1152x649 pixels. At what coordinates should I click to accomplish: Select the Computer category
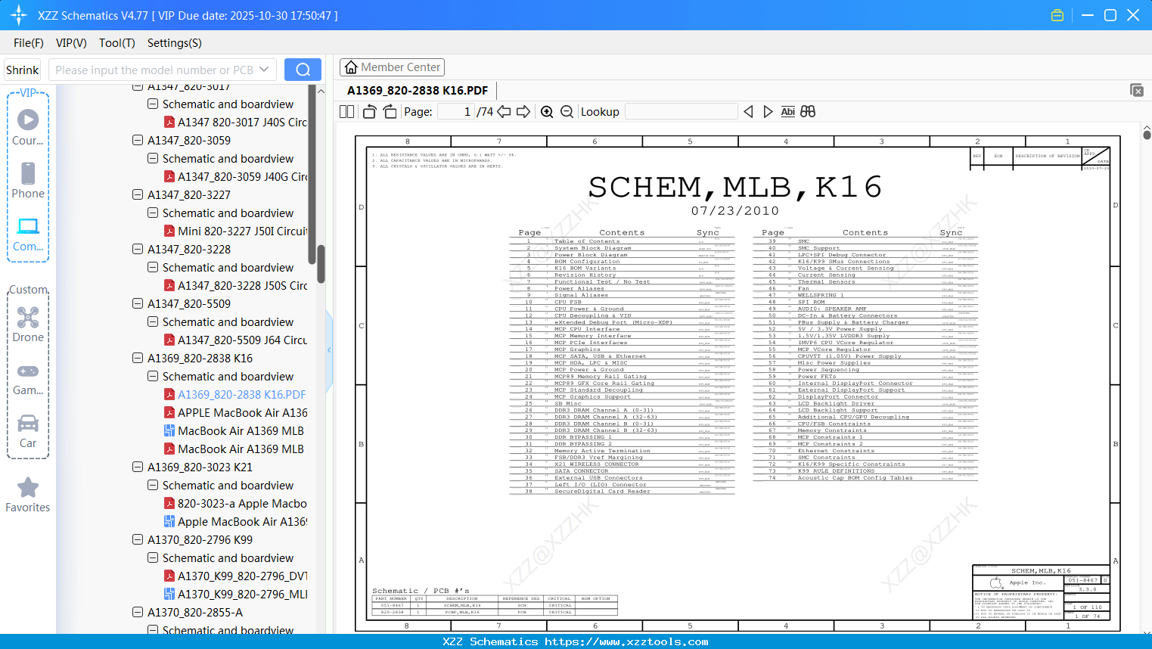click(28, 234)
